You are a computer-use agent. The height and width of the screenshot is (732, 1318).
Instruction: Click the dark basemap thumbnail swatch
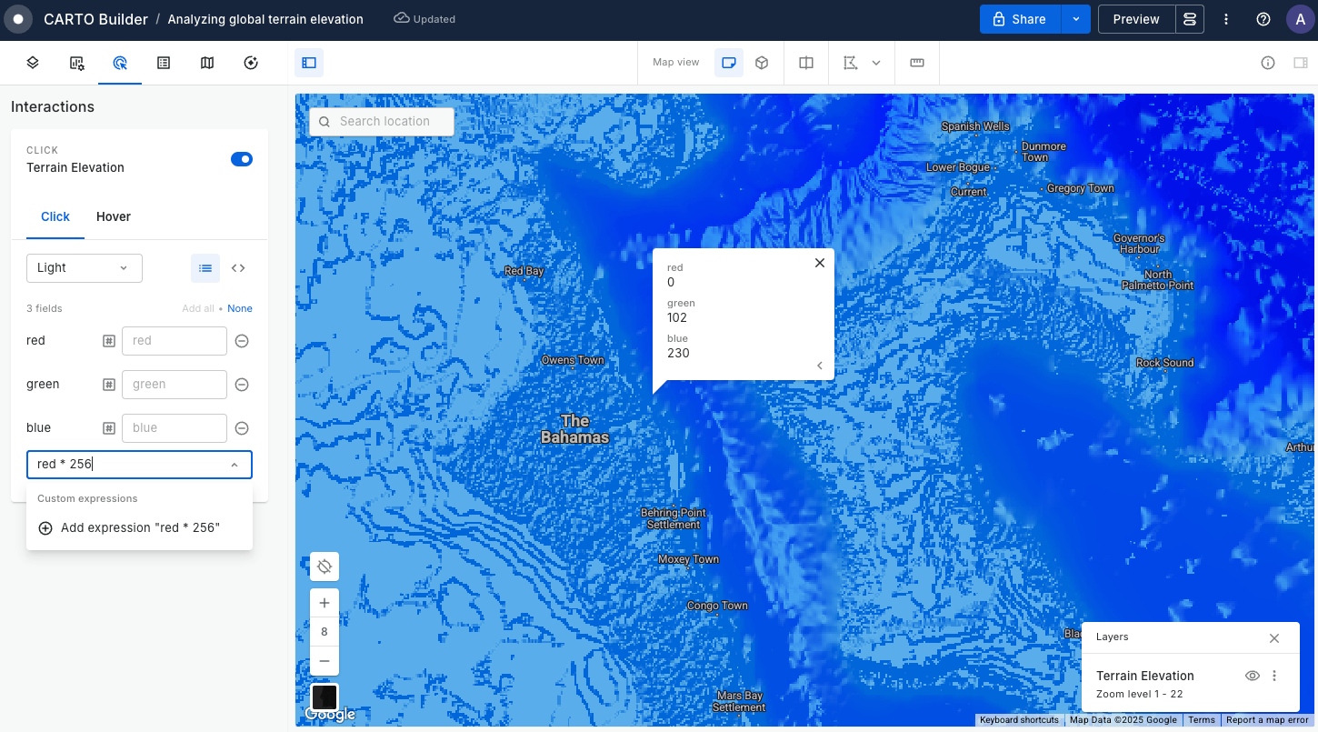[325, 697]
